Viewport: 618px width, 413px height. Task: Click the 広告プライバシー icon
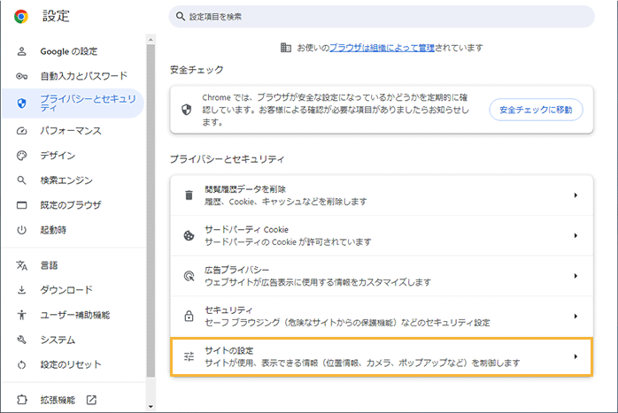coord(188,276)
